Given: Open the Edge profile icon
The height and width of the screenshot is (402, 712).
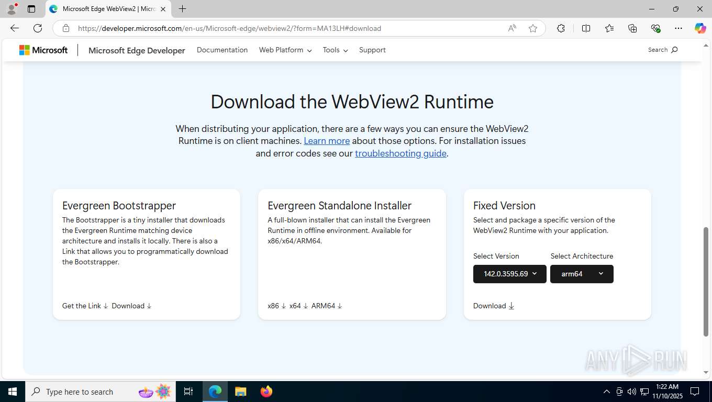Looking at the screenshot, I should coord(12,9).
